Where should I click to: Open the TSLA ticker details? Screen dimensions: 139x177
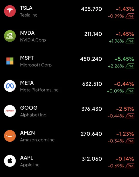pos(26,8)
